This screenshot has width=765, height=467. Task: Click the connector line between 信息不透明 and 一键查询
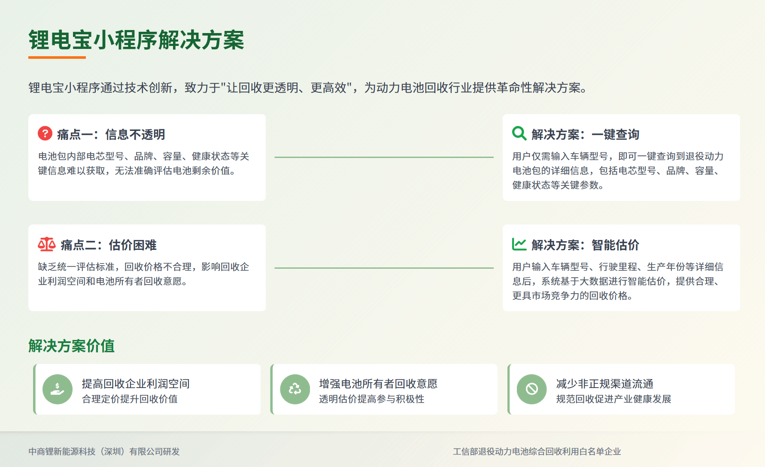(x=384, y=157)
